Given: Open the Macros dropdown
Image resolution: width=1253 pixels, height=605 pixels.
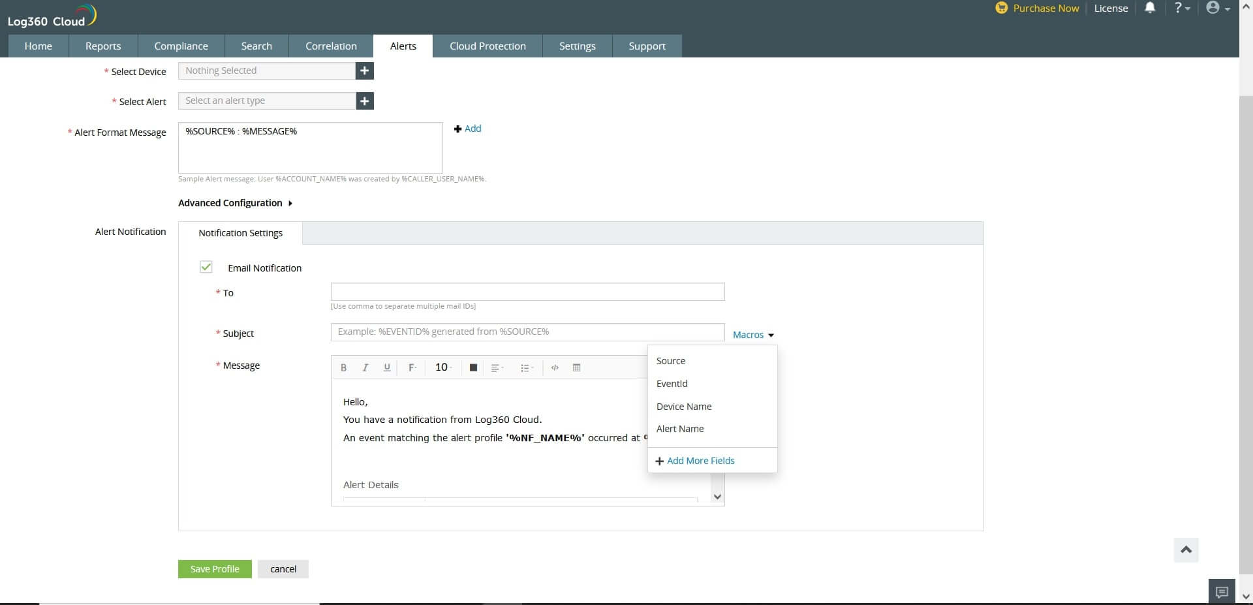Looking at the screenshot, I should coord(753,335).
